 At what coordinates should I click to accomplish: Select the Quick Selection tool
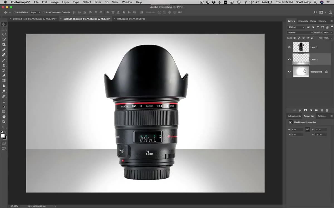pos(4,40)
